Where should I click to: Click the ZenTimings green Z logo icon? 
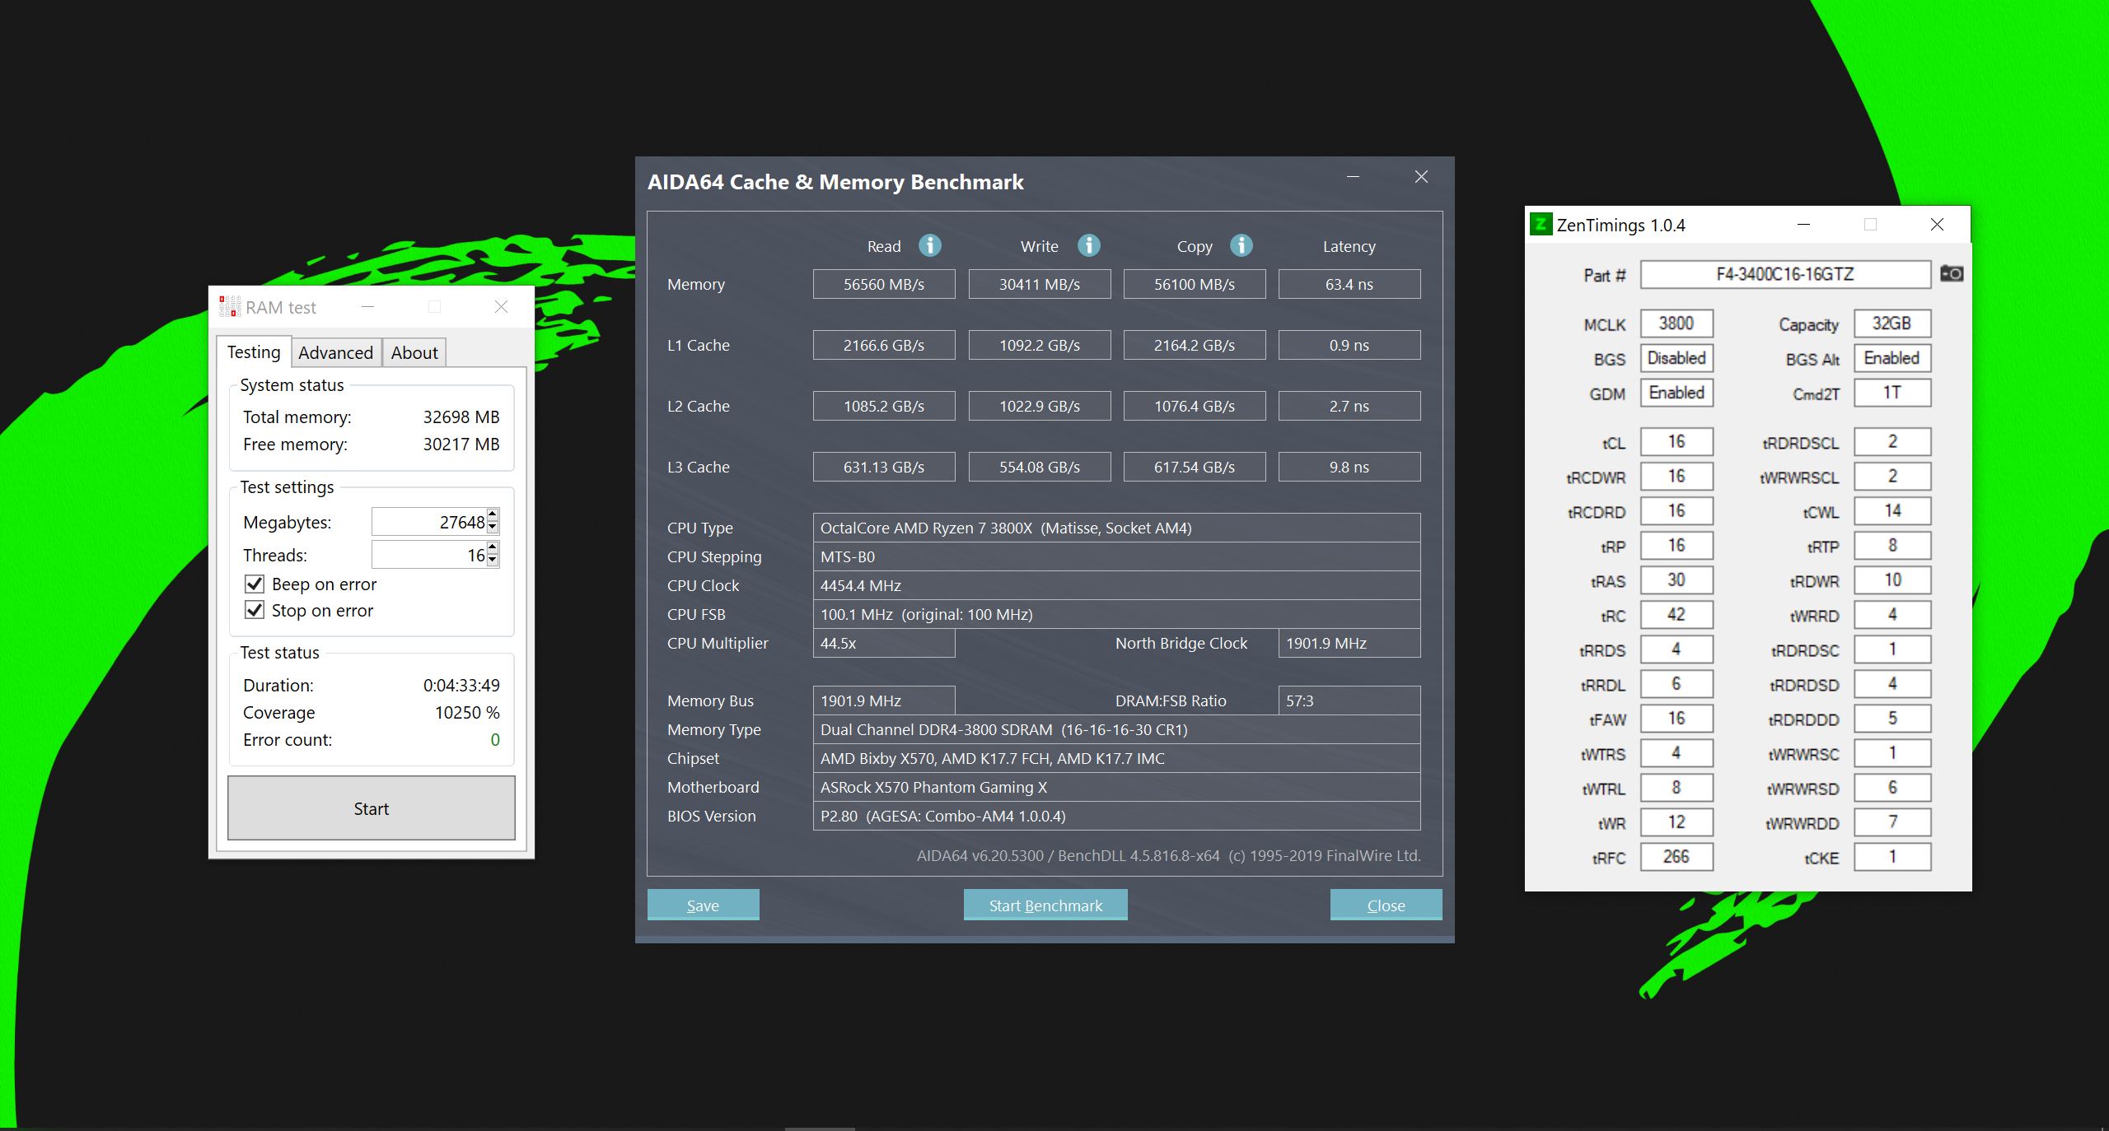[1540, 224]
